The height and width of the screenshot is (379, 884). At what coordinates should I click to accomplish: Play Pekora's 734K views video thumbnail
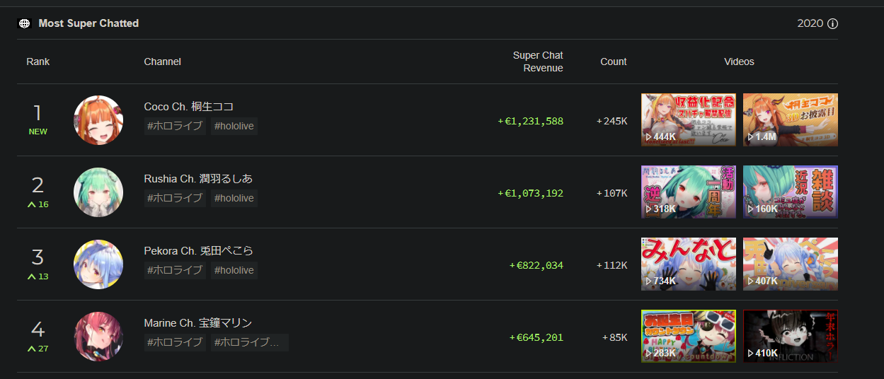click(689, 264)
